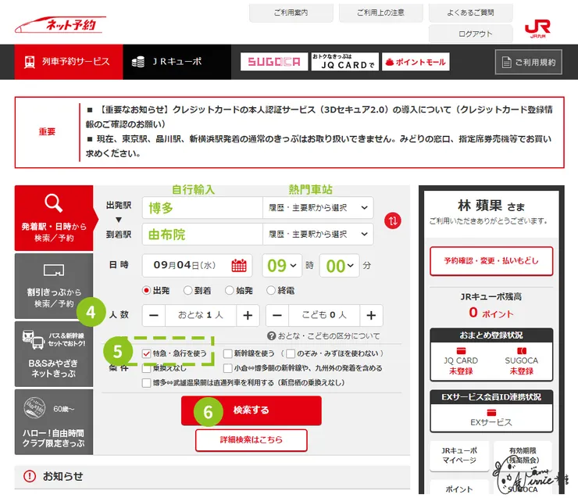
Task: Open the minute dropdown showing 00
Action: click(x=340, y=265)
